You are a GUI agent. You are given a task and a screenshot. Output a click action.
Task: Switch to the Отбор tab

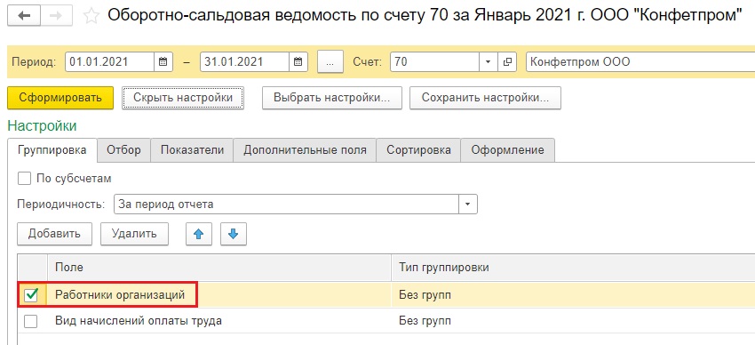pos(123,150)
